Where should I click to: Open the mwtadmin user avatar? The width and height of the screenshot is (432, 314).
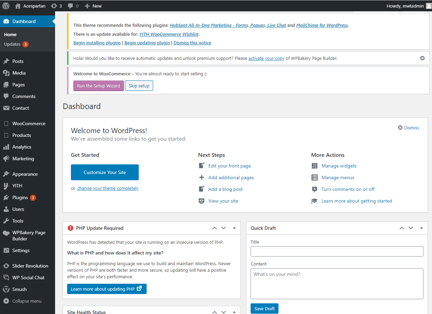(x=429, y=6)
